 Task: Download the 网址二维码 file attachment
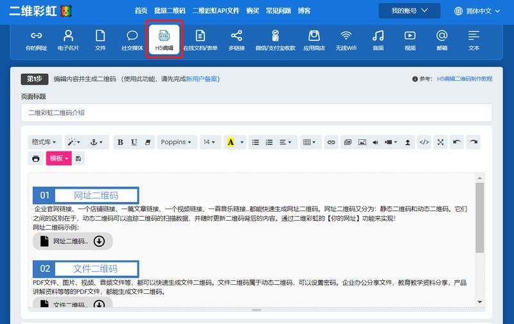(x=99, y=241)
